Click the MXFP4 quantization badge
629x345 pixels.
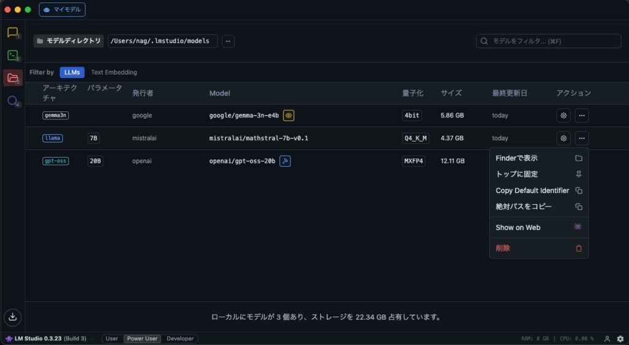(x=413, y=161)
